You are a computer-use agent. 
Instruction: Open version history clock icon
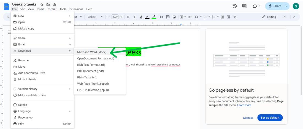click(x=235, y=6)
